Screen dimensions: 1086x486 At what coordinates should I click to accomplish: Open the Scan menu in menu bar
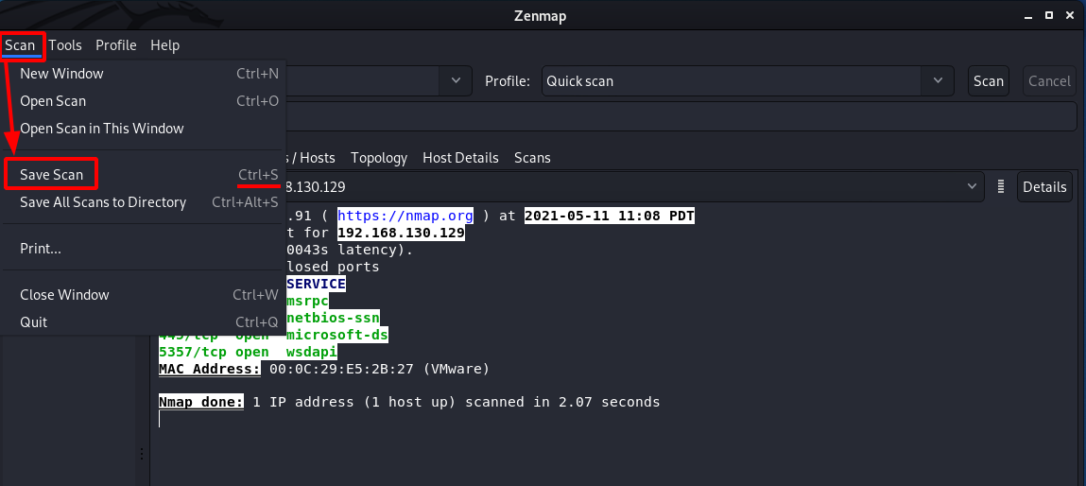20,45
